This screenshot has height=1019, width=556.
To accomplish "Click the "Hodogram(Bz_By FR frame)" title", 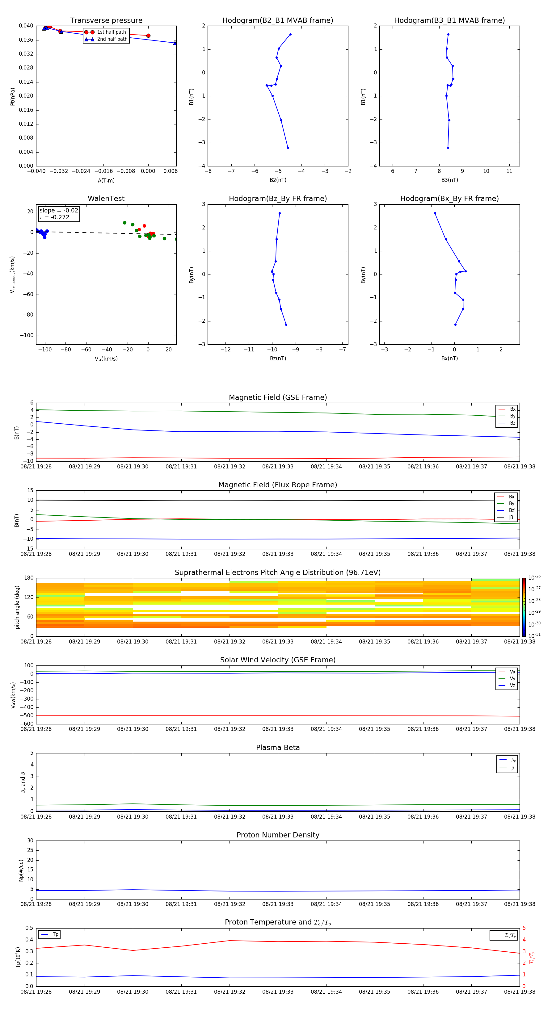I will pos(278,199).
